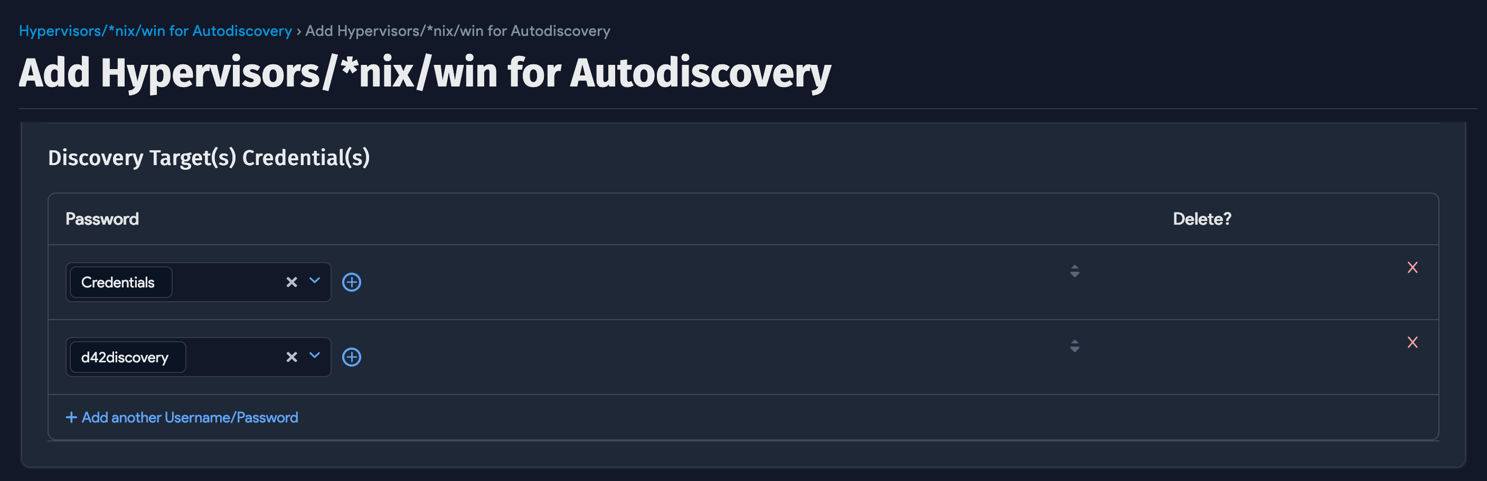Open the Hypervisors/*nix/win for Autodiscovery breadcrumb link
Screen dimensions: 1487x481
pyautogui.click(x=155, y=31)
